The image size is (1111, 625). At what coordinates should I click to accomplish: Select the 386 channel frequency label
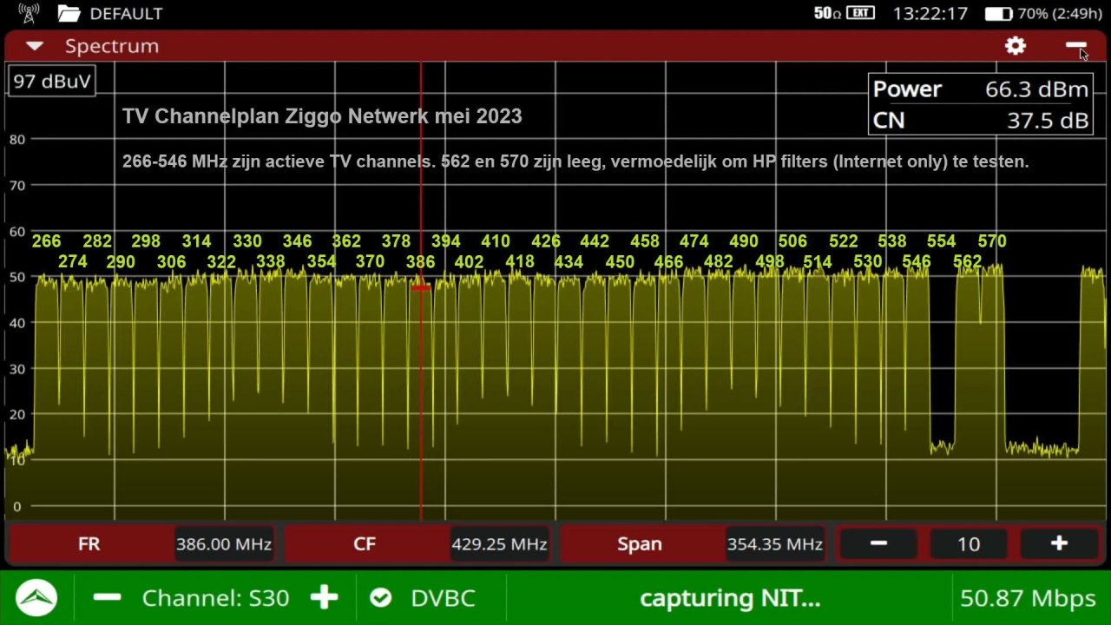coord(421,261)
